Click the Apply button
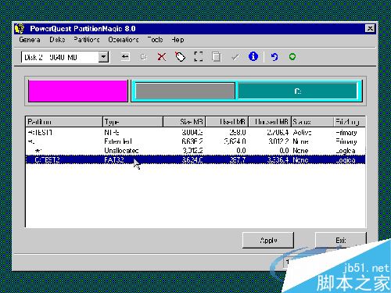Screen dimensions: 391x293 (268, 240)
